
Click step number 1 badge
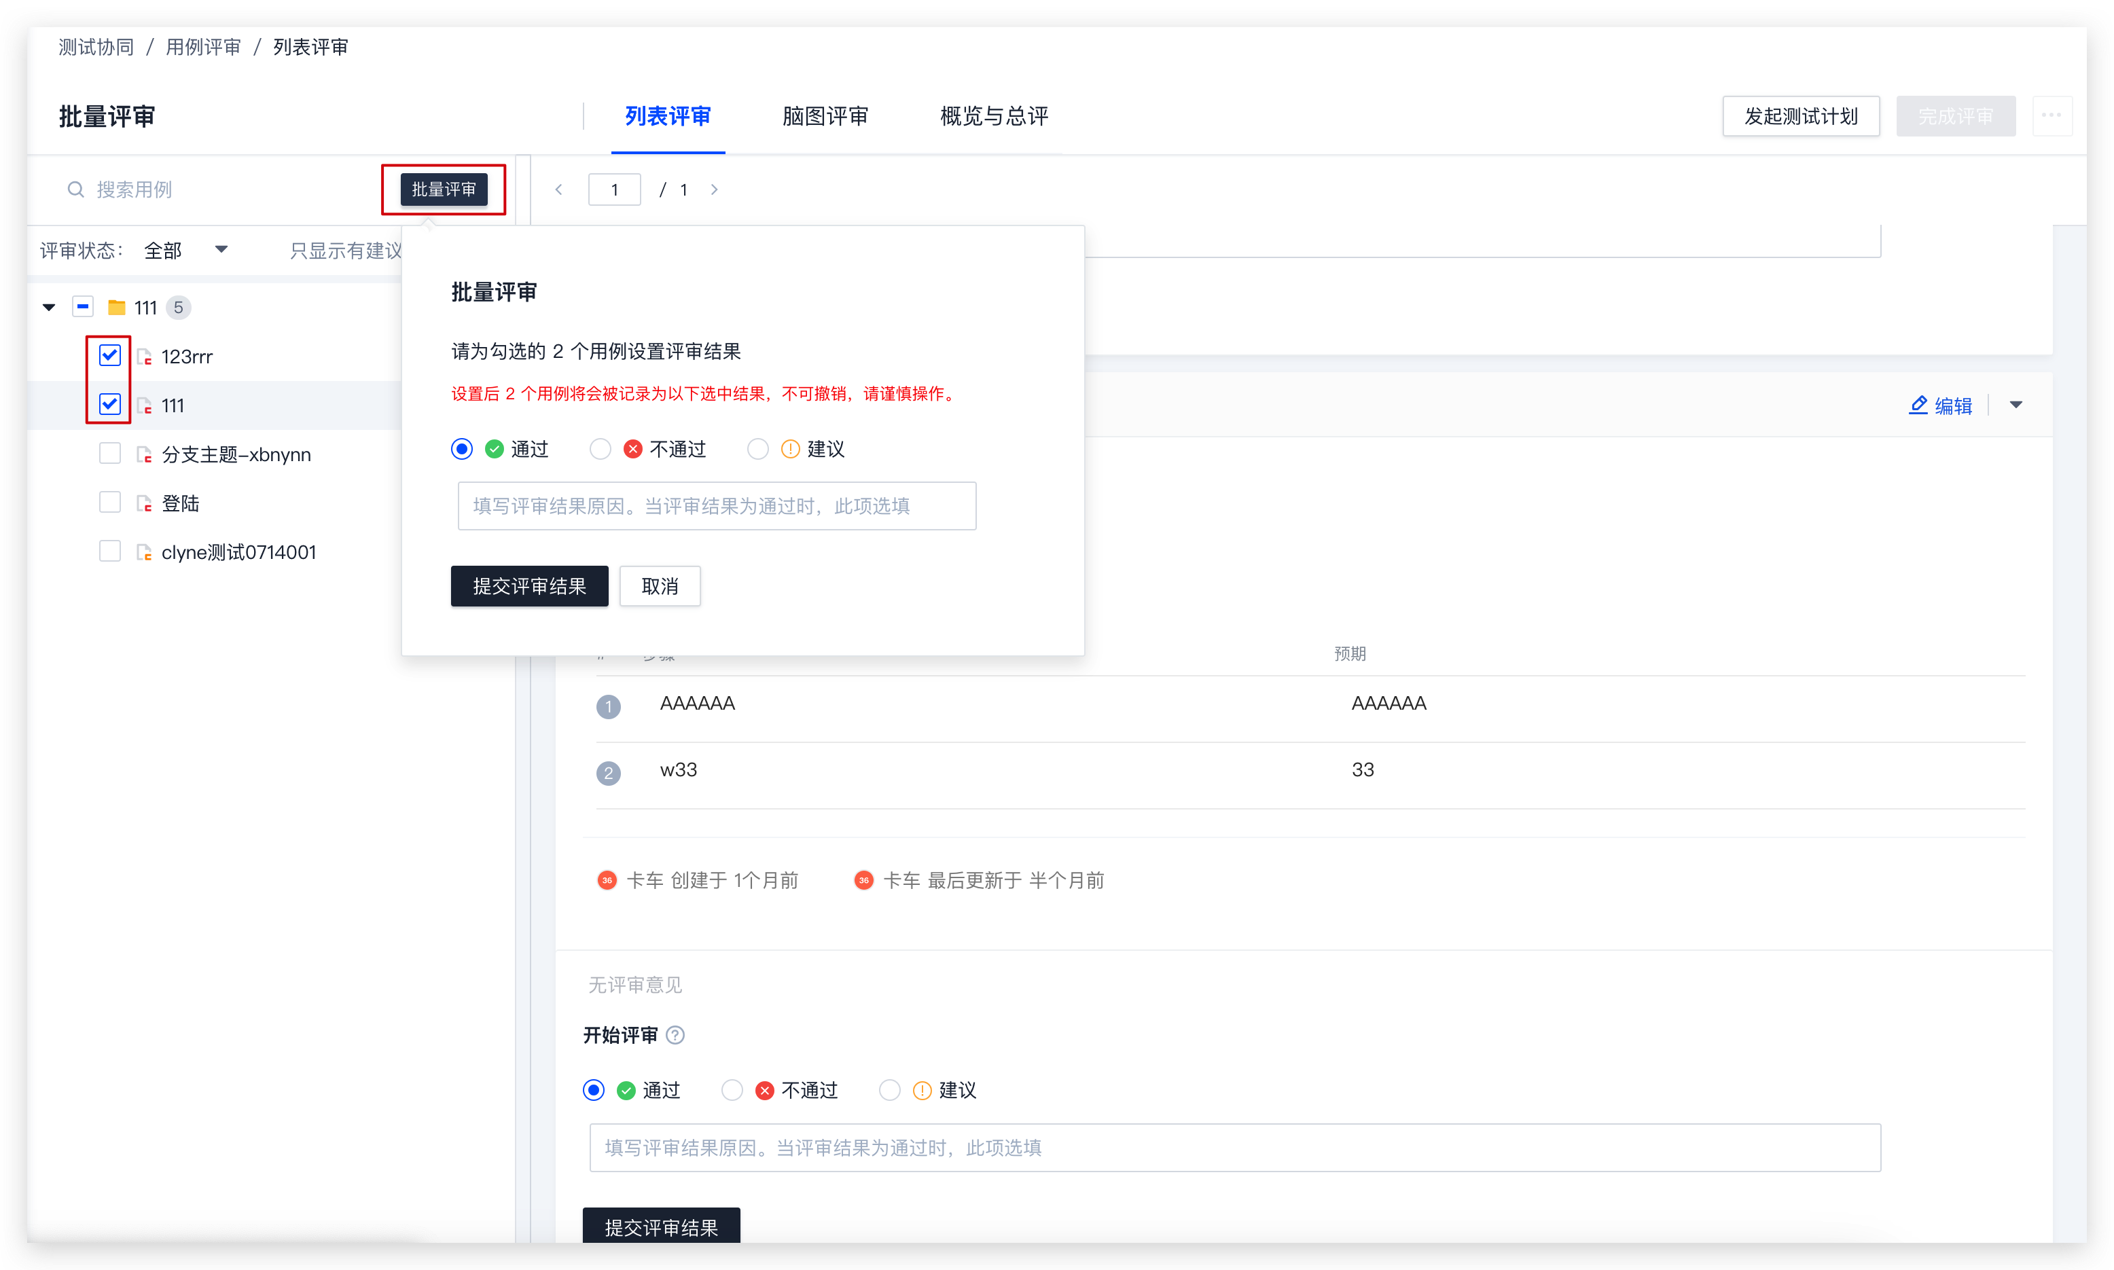coord(609,706)
